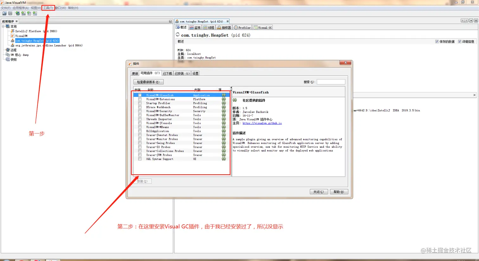The image size is (479, 261).
Task: Toggle the 保存的数据 checkbox
Action: point(437,41)
